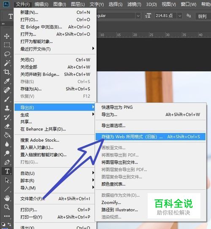Select the Pen tool
The height and width of the screenshot is (229, 211).
pos(7,162)
